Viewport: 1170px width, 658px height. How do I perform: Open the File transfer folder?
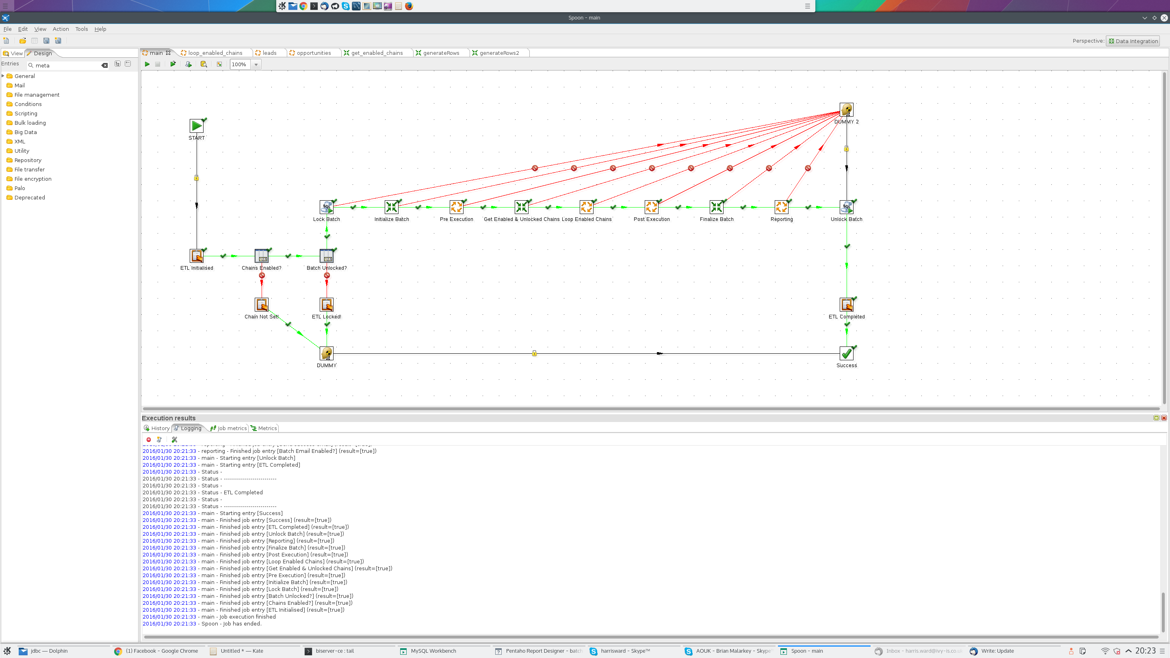(x=26, y=169)
